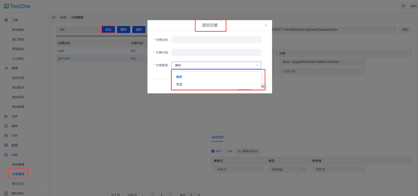Toggle sidebar collapse icon beside breadcrumb
Viewport: 418px width, 196px height.
pos(54,17)
